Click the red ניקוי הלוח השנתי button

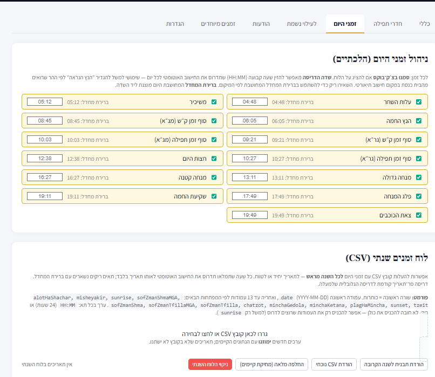(x=209, y=364)
